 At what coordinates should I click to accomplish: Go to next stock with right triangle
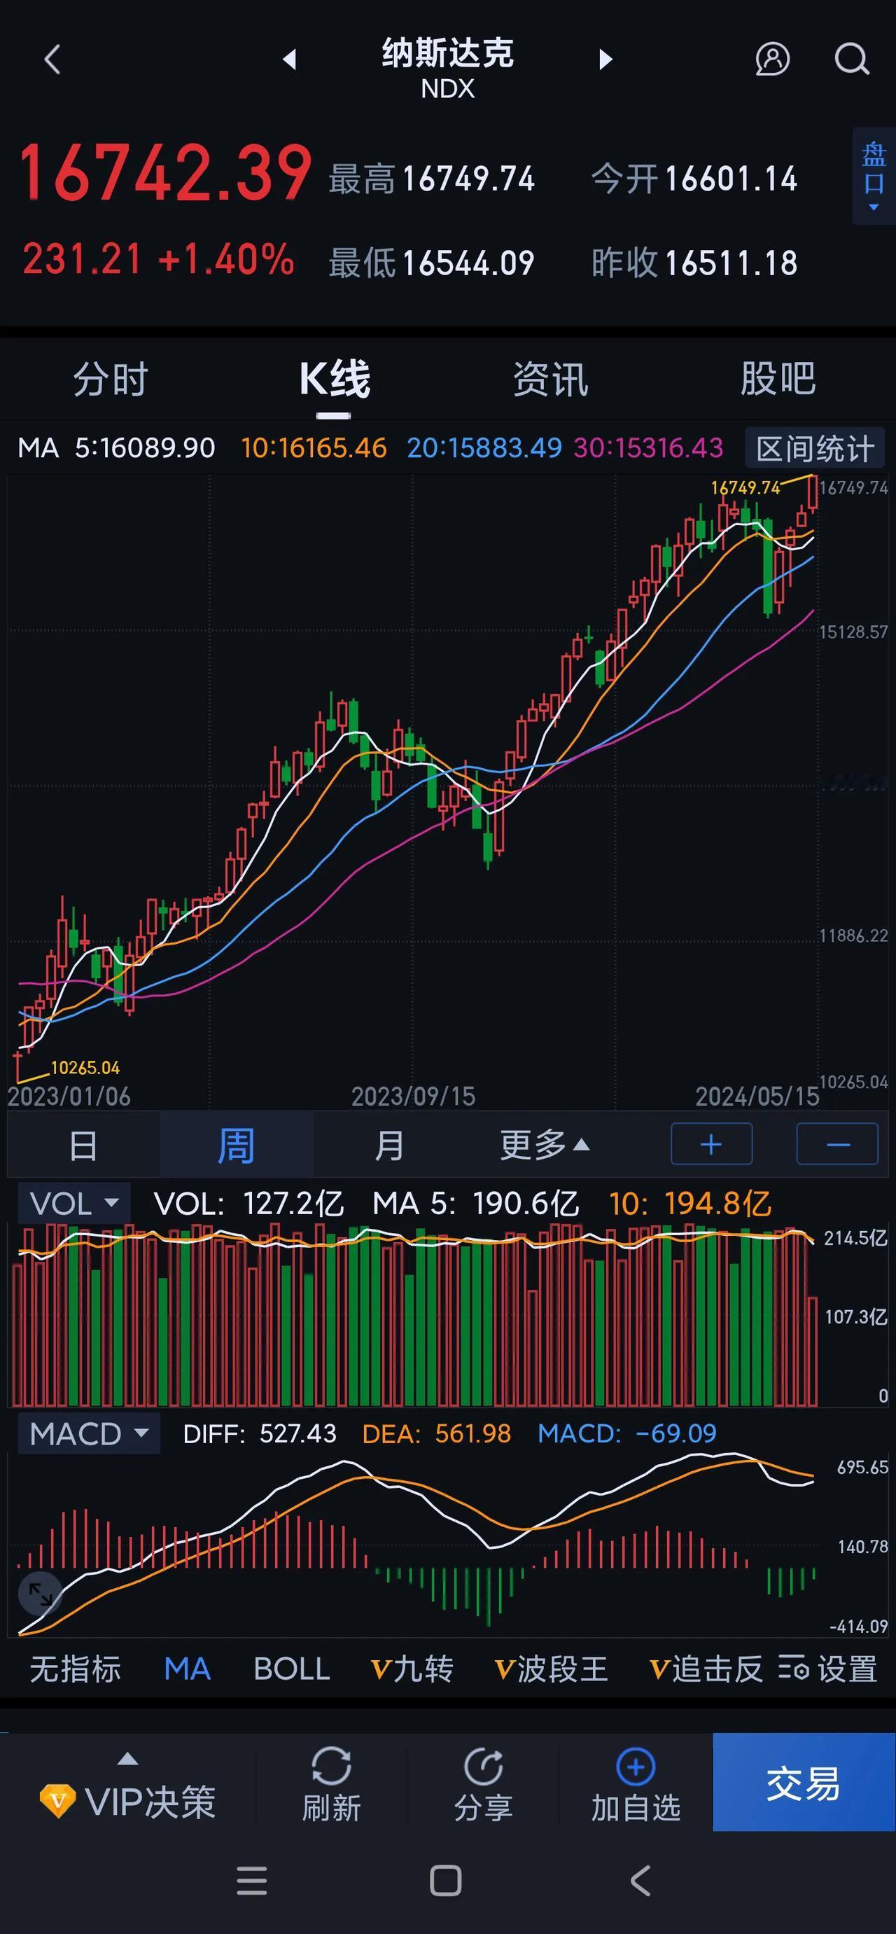tap(605, 60)
